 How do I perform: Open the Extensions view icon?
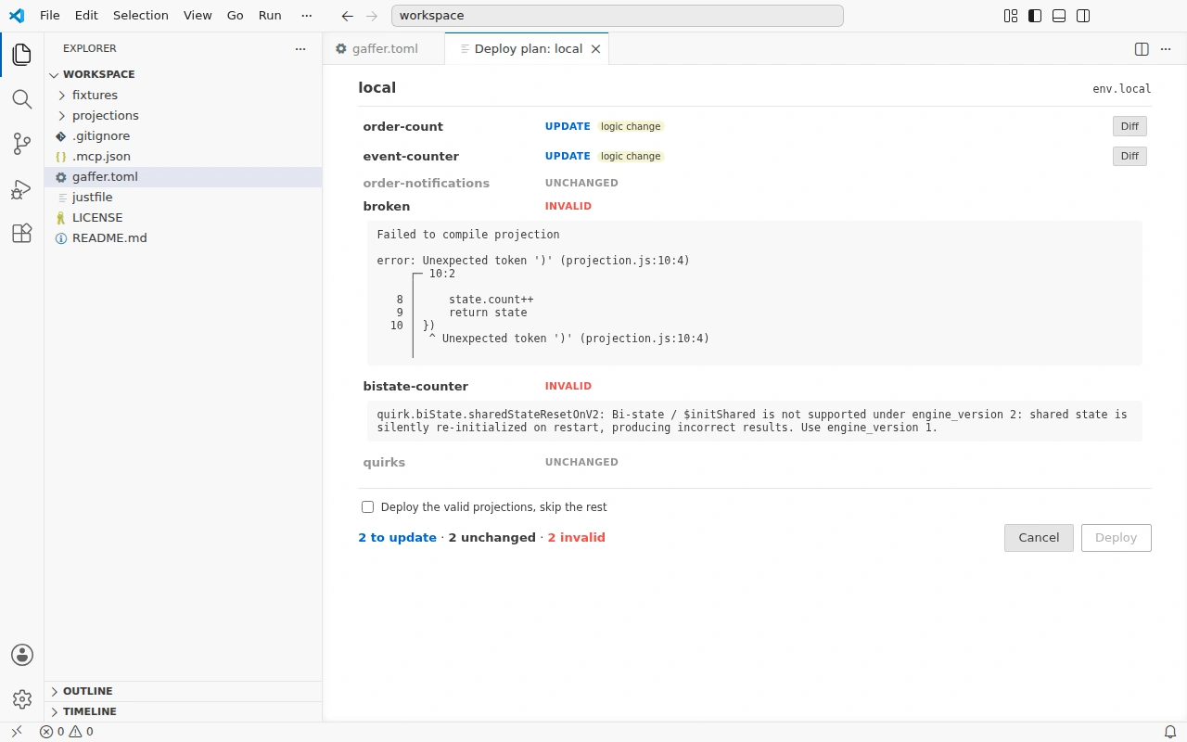coord(22,234)
